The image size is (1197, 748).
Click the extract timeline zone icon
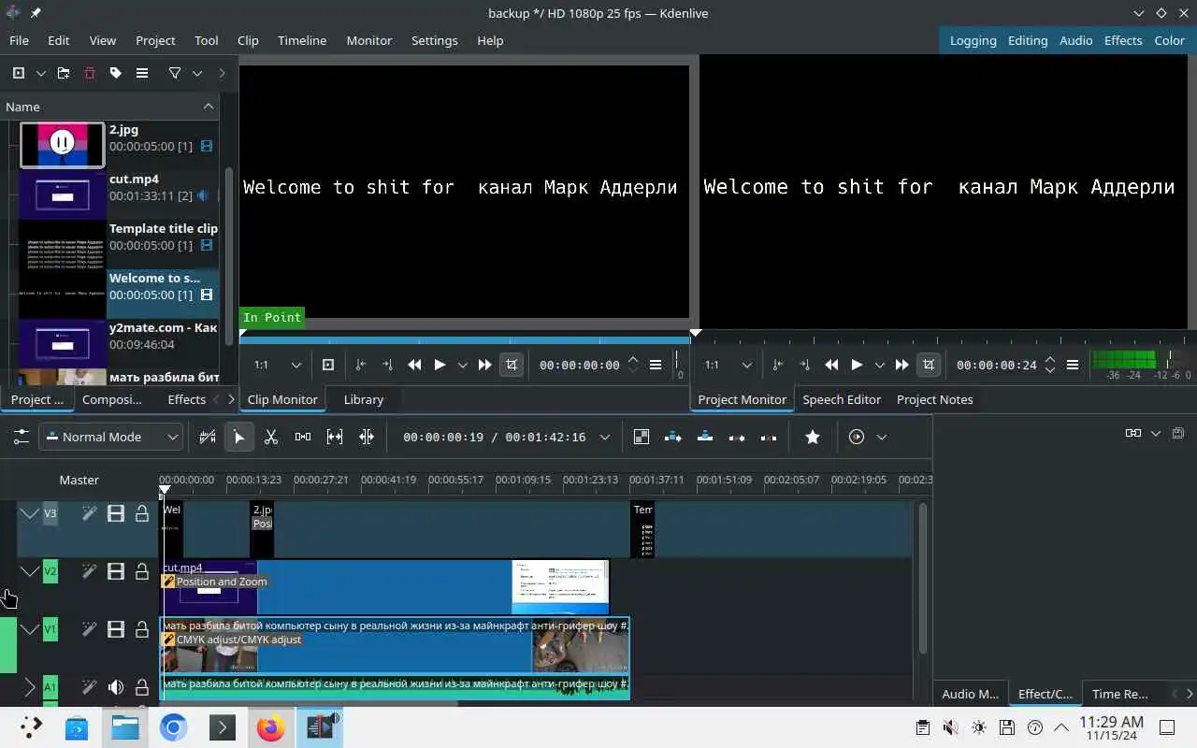tap(737, 437)
